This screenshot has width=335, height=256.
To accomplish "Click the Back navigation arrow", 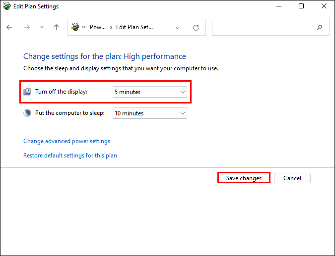I will (9, 28).
